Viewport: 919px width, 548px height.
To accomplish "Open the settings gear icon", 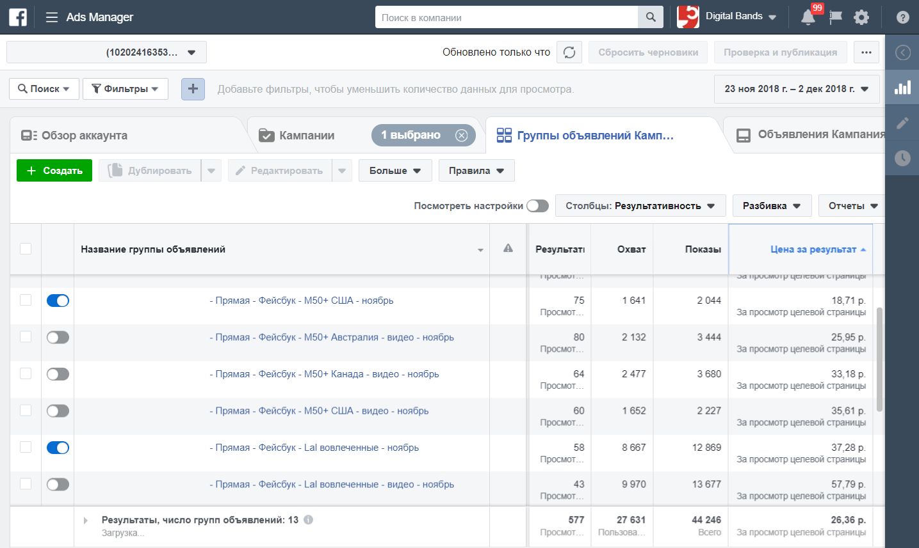I will (x=861, y=17).
